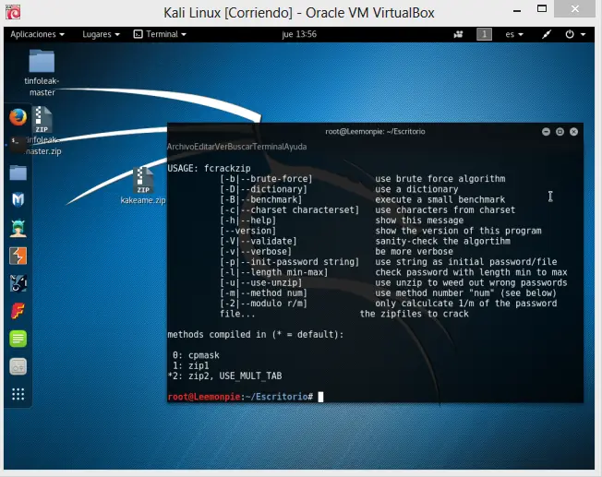Click "[-u|--use-unzip]" option text

(x=261, y=282)
